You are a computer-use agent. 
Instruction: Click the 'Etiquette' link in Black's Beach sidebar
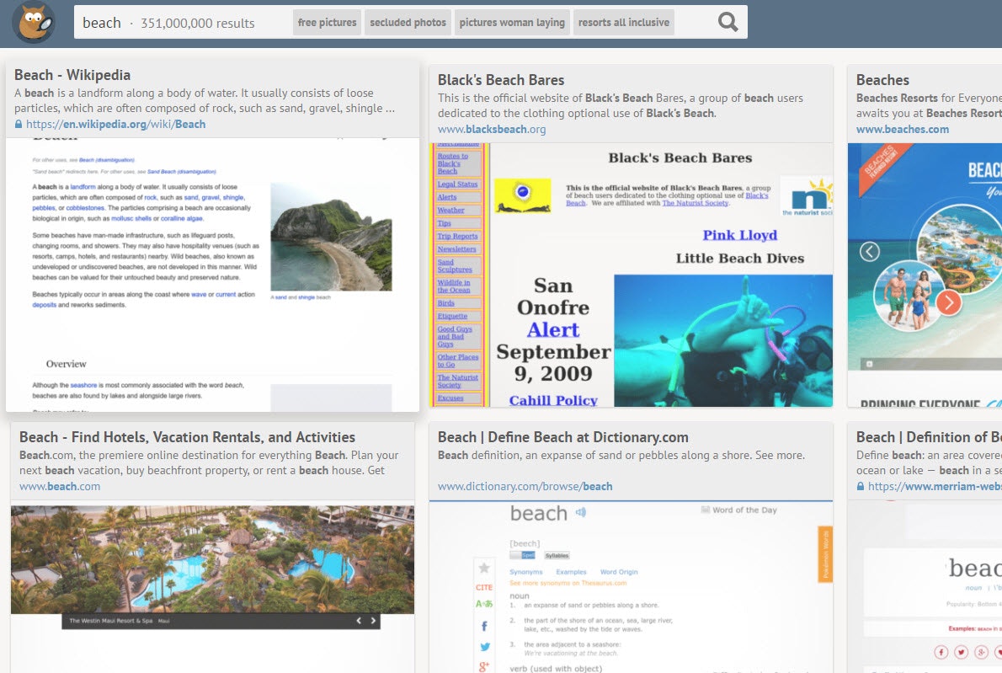coord(452,317)
